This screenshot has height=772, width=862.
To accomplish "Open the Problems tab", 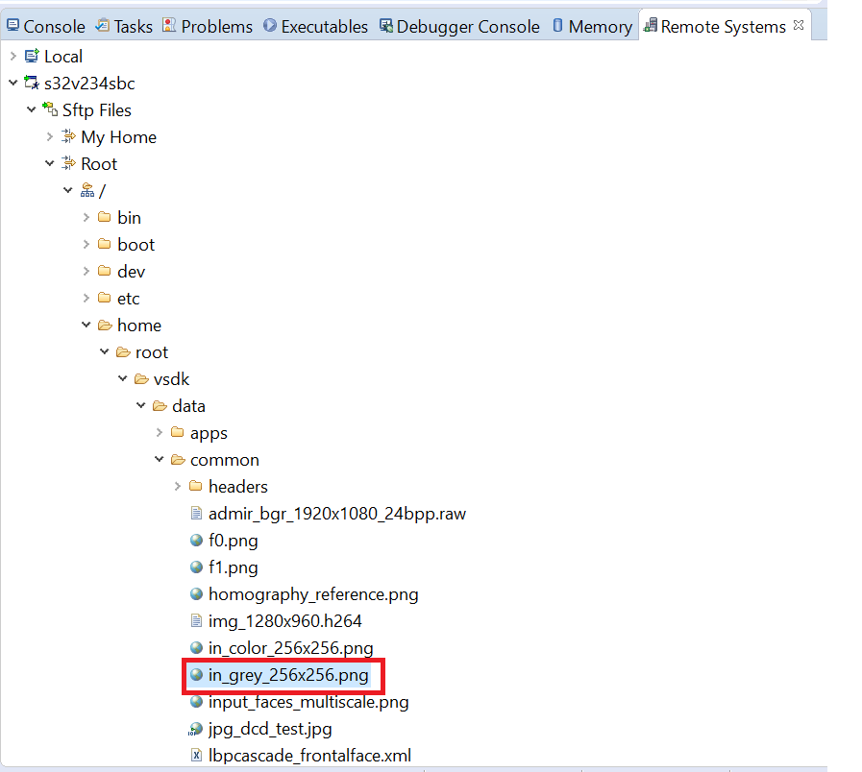I will (x=208, y=26).
